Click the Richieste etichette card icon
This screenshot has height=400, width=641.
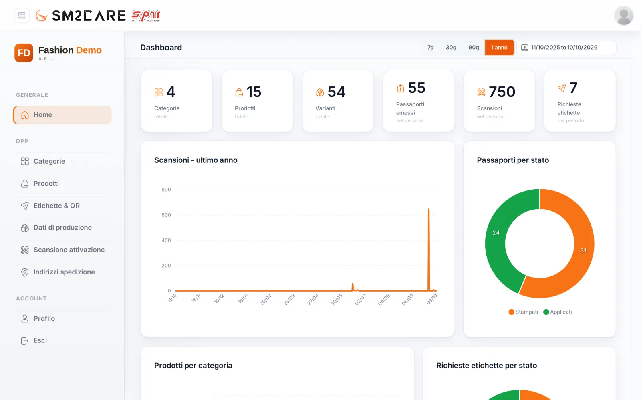coord(562,88)
